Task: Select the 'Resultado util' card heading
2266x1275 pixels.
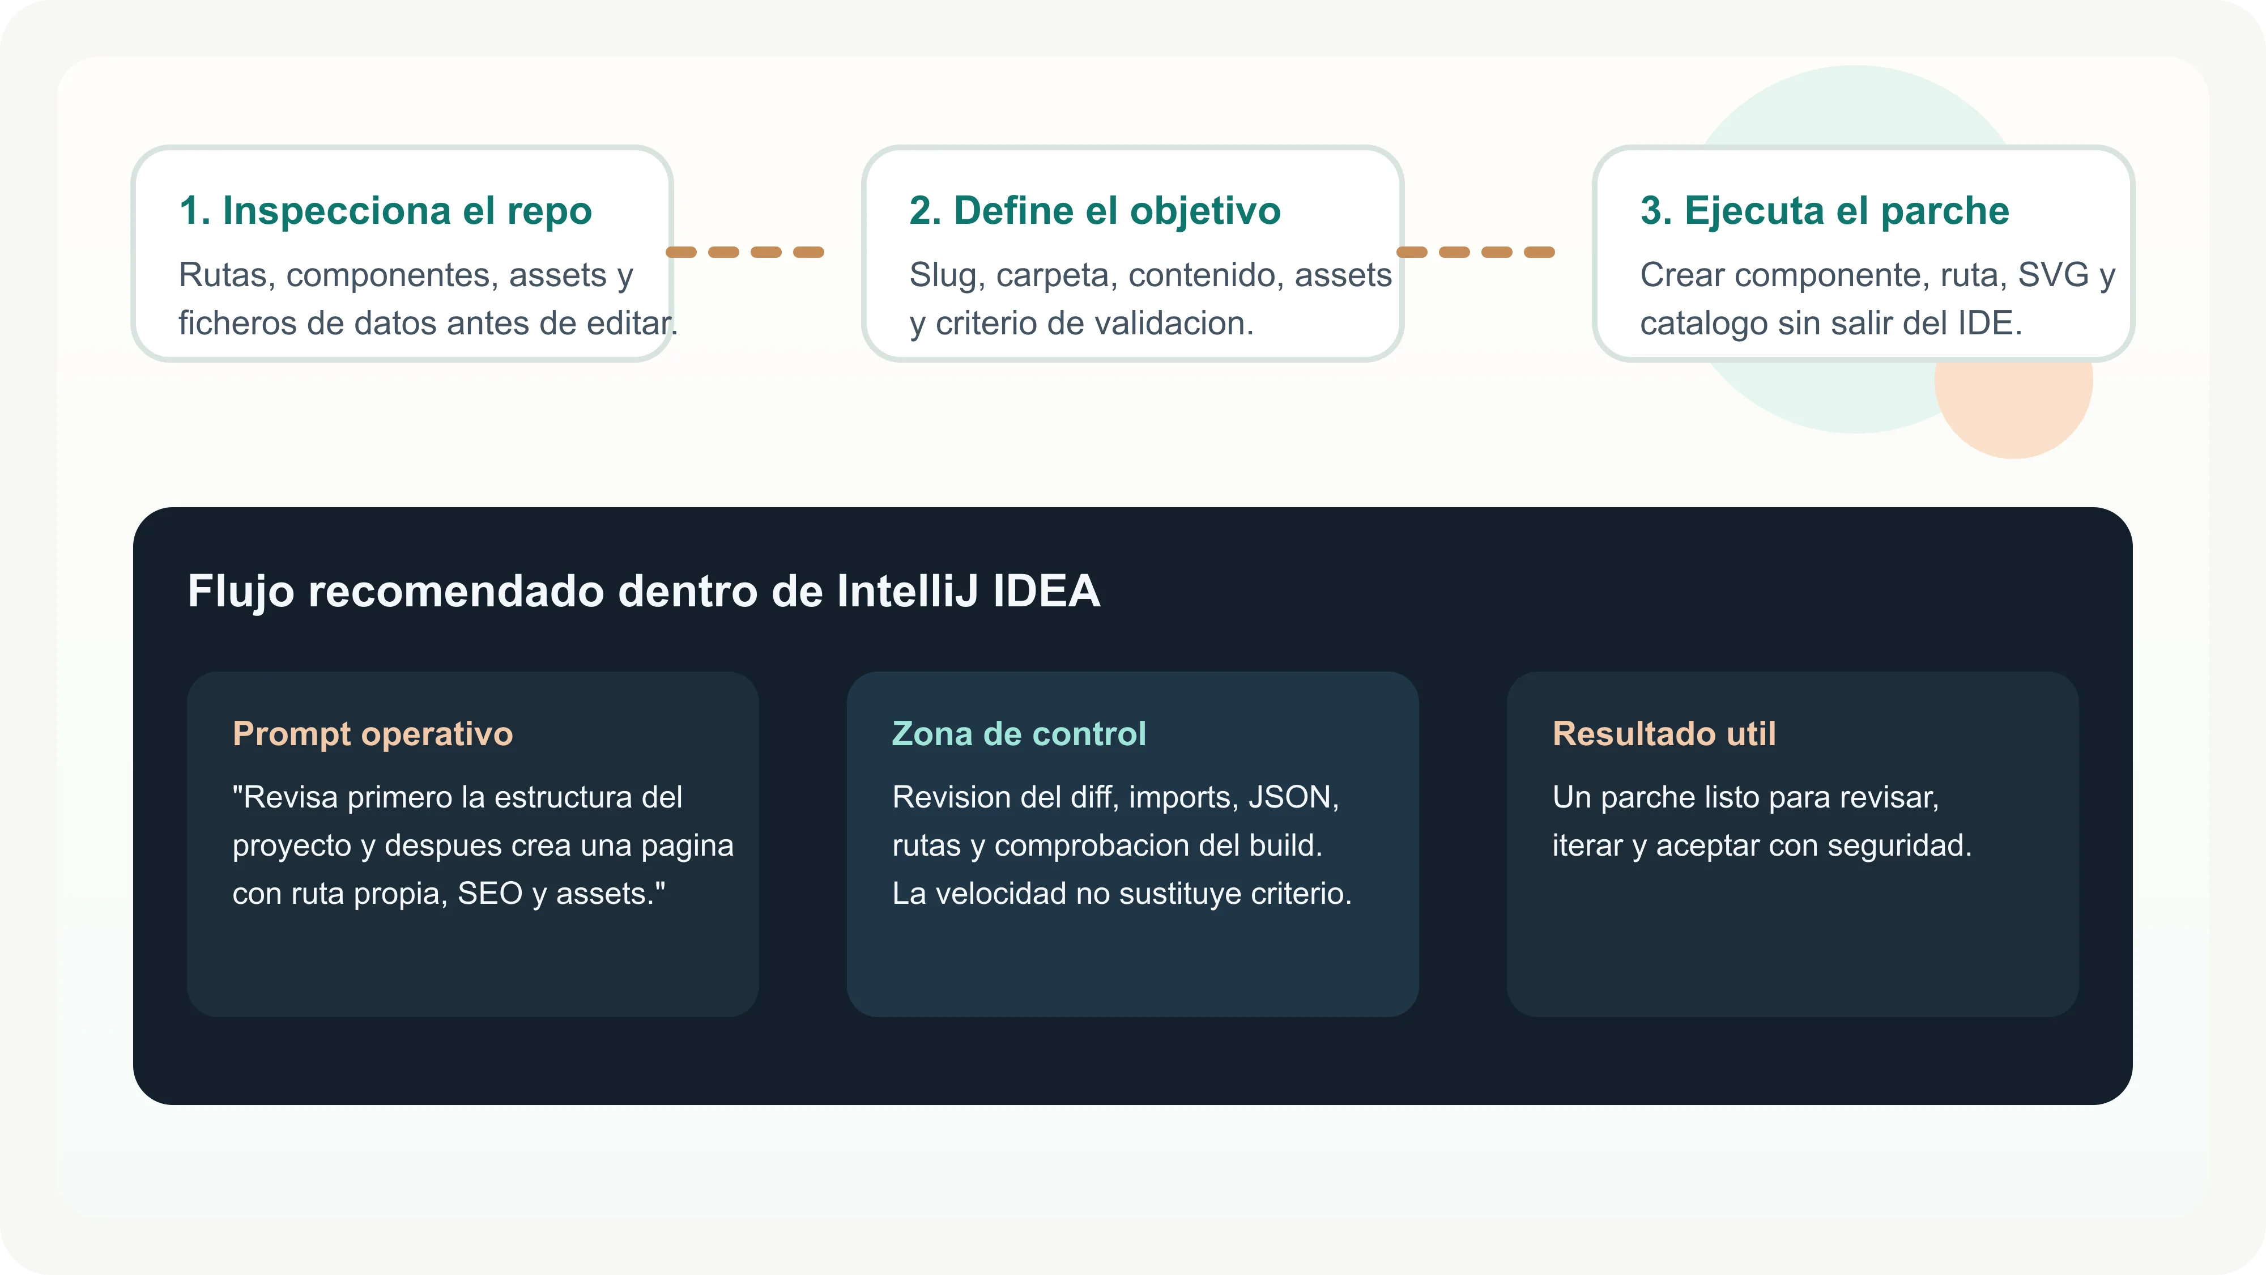Action: (x=1663, y=734)
